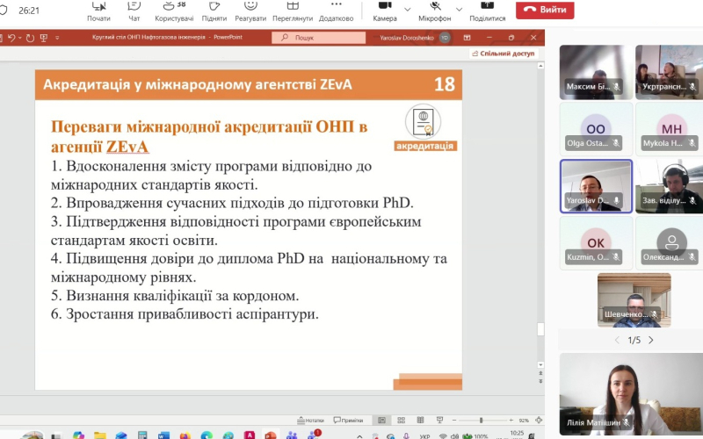Click text '2. Впровадження сучасних підходів до підготовки PhD.'
The width and height of the screenshot is (703, 439).
pos(232,203)
